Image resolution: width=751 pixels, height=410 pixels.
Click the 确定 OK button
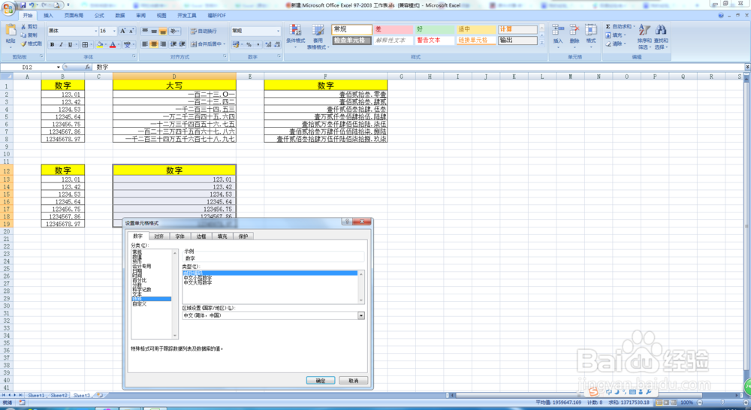321,380
